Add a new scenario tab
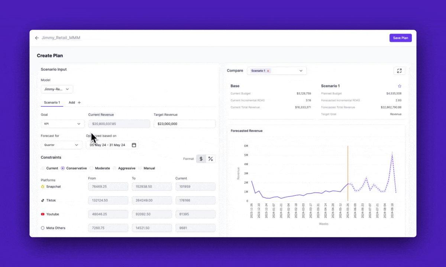This screenshot has height=267, width=446. [74, 102]
